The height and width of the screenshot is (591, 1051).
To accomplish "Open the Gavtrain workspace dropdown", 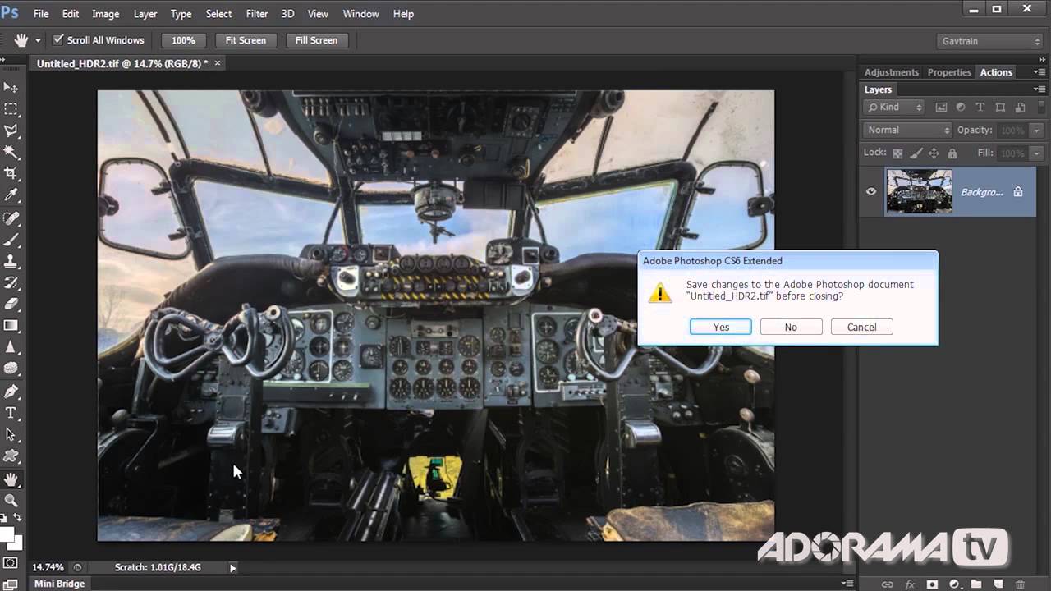I will pyautogui.click(x=989, y=41).
